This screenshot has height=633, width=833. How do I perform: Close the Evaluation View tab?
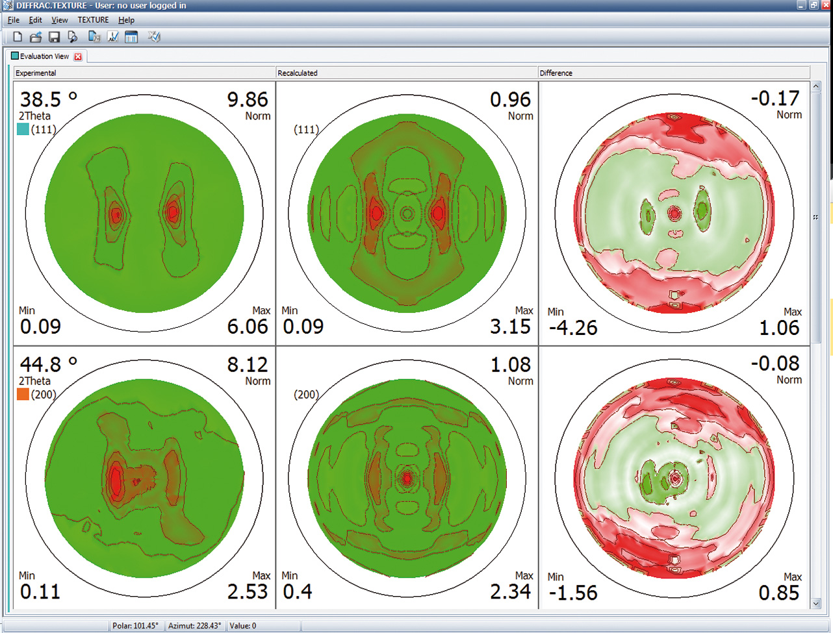tap(78, 56)
